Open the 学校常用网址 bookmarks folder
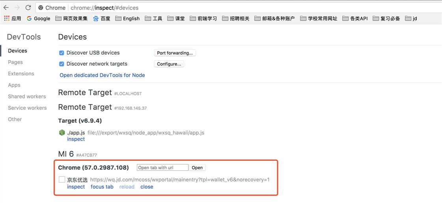442x203 pixels. (319, 19)
